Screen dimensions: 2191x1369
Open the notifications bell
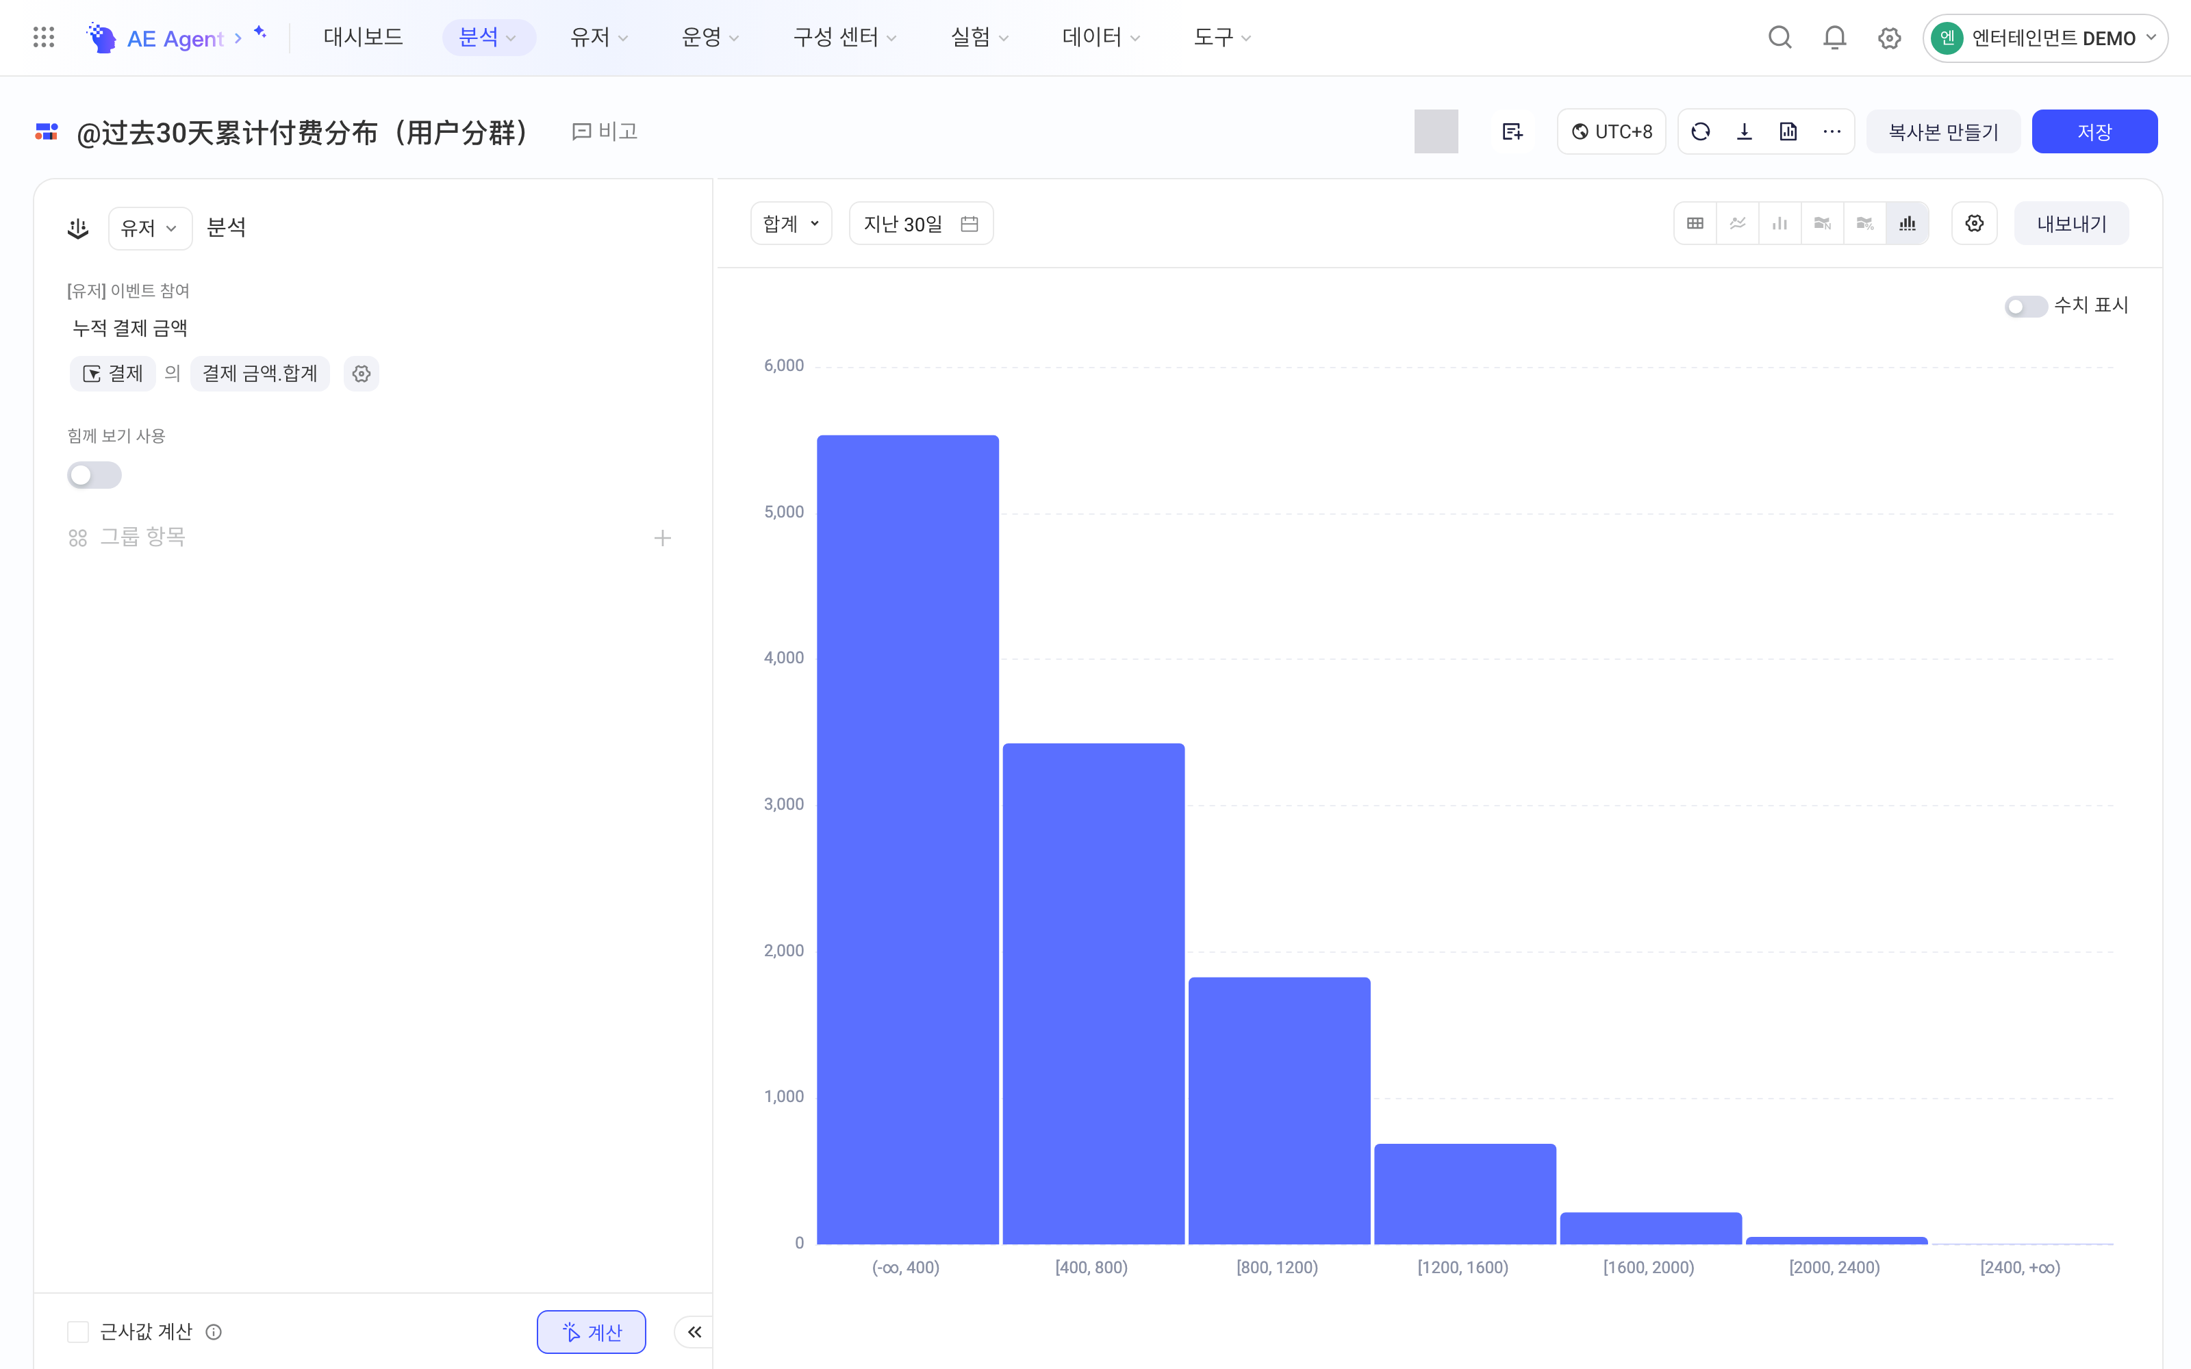(1834, 37)
